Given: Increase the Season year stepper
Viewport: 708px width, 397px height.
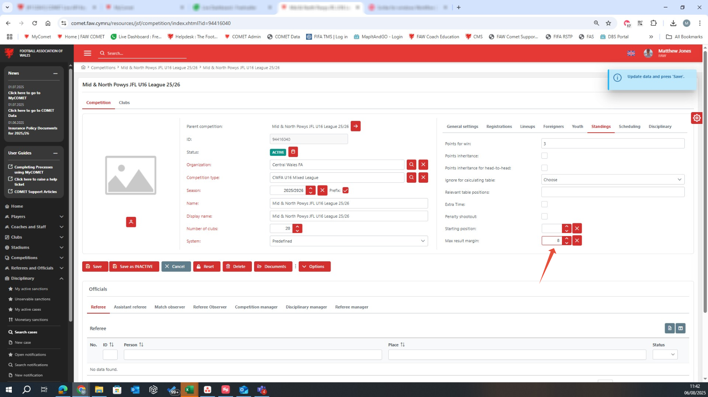Looking at the screenshot, I should [x=310, y=188].
